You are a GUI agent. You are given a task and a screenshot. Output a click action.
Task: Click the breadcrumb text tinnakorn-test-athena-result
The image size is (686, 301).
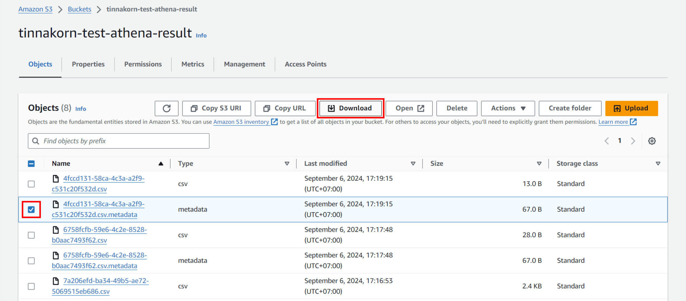[152, 9]
